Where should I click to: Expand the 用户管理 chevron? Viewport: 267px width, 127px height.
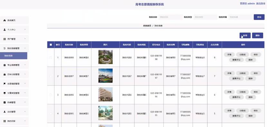(25, 39)
